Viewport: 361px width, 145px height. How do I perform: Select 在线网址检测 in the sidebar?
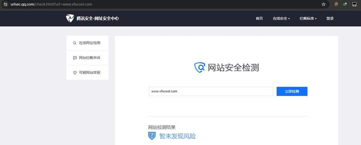87,43
